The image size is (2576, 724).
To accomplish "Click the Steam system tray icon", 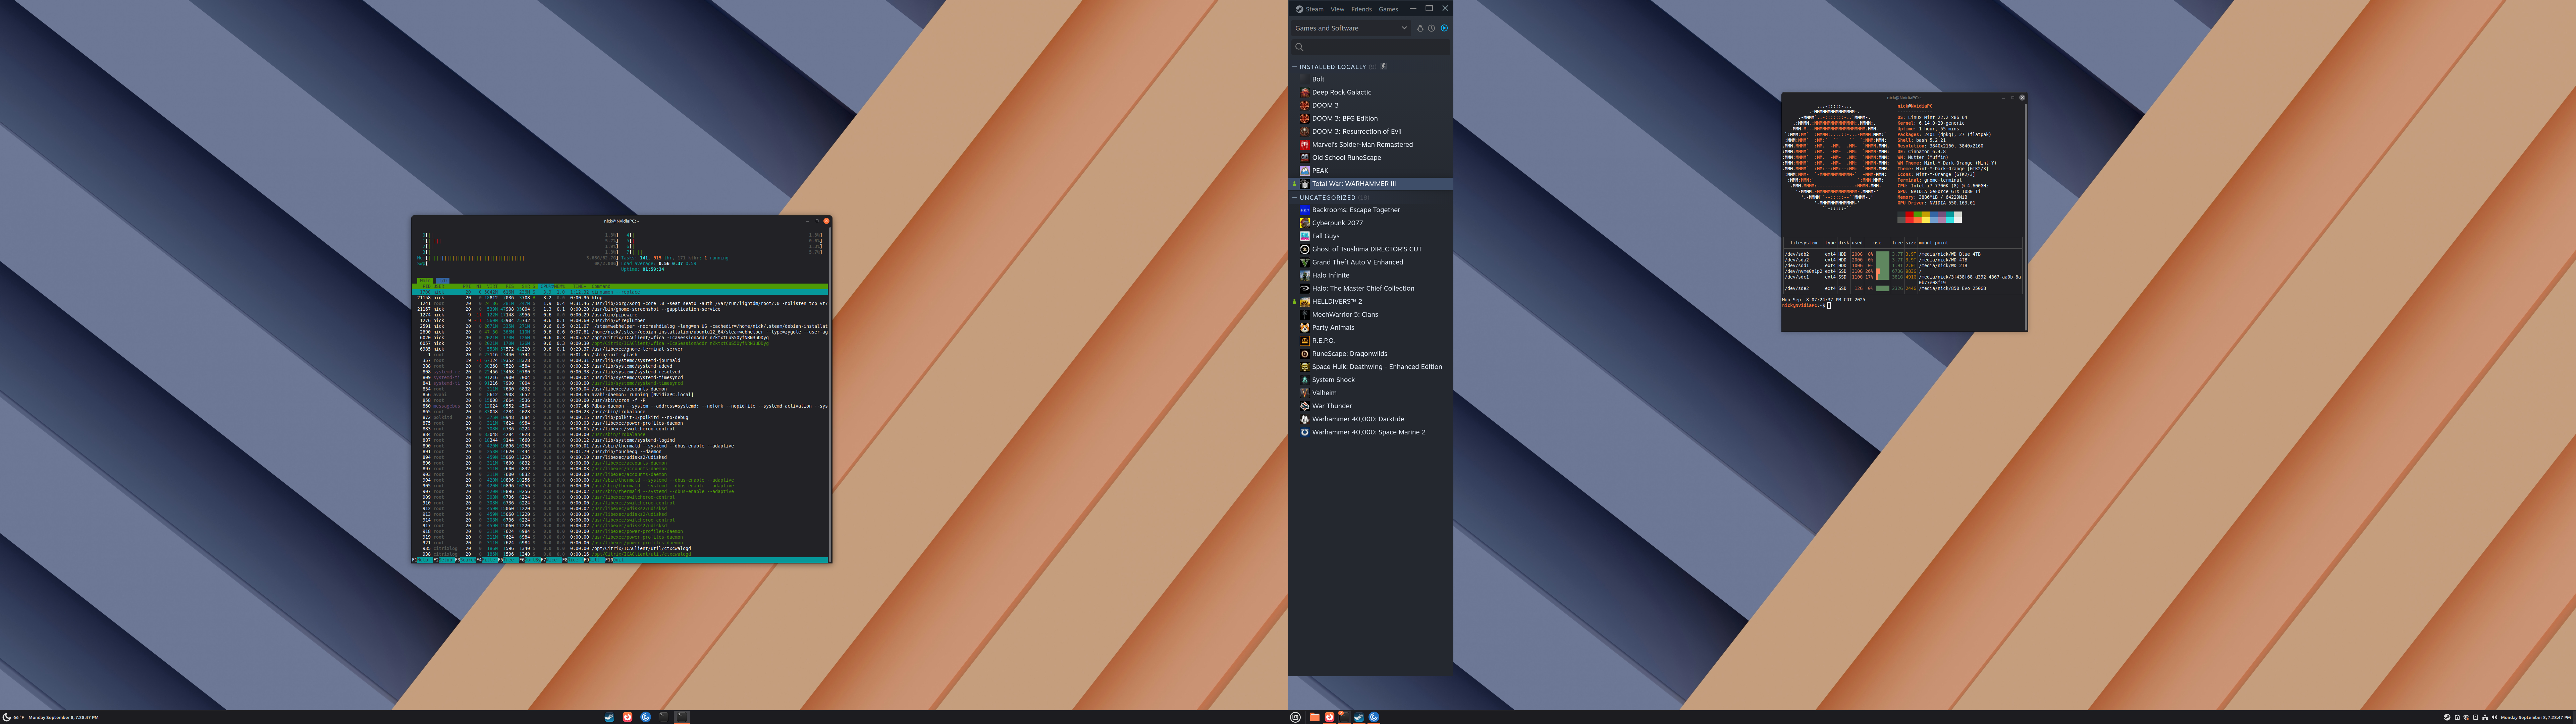I will click(x=2447, y=717).
